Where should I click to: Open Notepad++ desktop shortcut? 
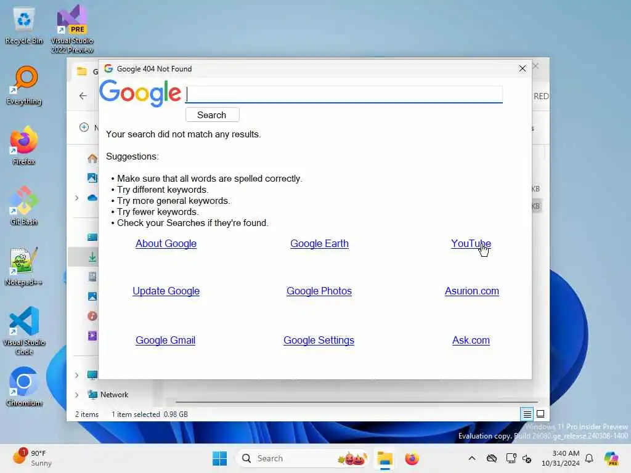(24, 266)
